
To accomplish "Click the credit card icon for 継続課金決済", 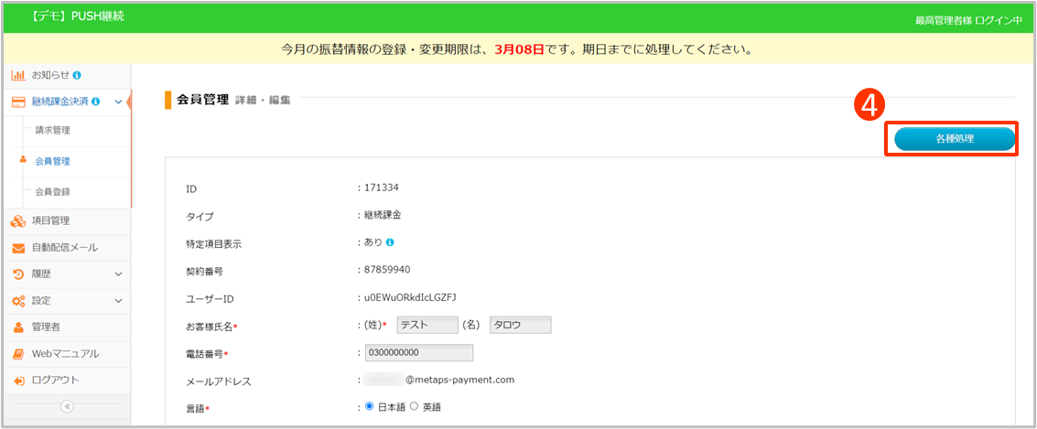I will coord(17,102).
